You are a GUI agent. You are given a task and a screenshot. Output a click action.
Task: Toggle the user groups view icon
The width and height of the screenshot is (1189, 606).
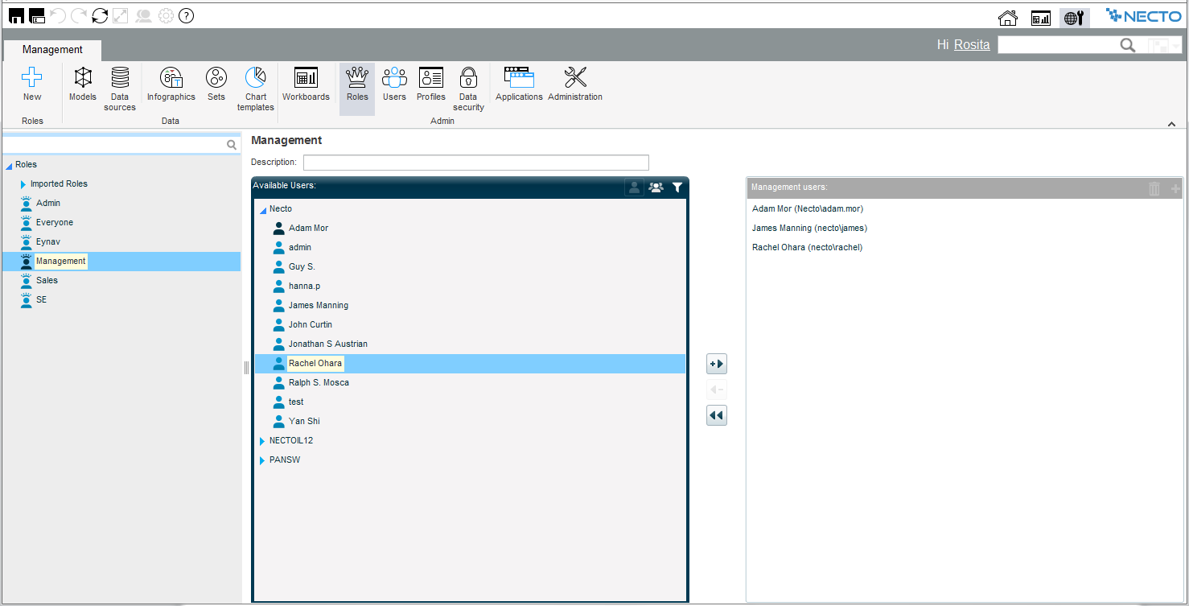point(656,188)
